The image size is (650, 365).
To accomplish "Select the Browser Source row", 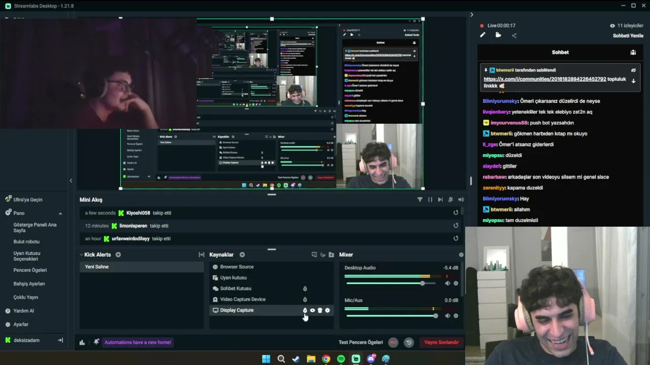I will pos(271,267).
